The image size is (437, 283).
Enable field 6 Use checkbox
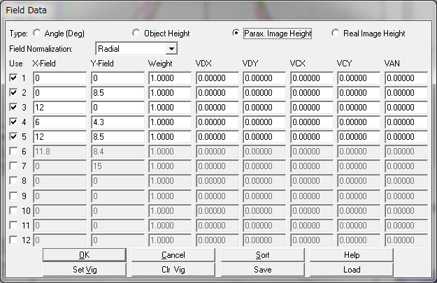tap(13, 151)
